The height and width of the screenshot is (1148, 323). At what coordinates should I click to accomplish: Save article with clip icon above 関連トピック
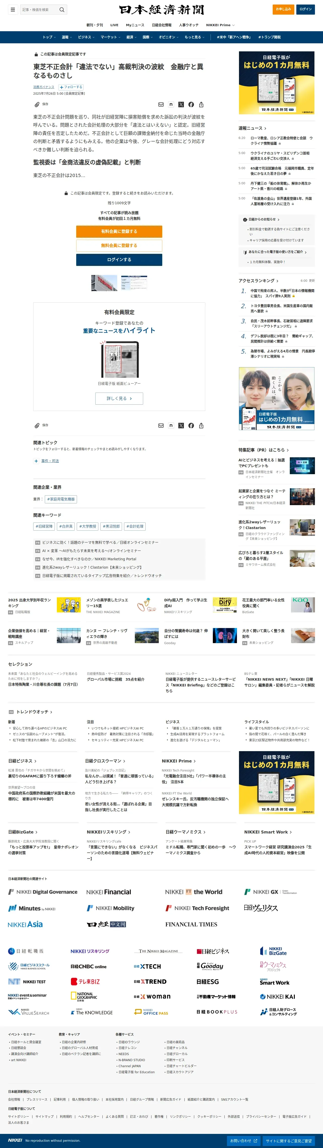pos(41,426)
